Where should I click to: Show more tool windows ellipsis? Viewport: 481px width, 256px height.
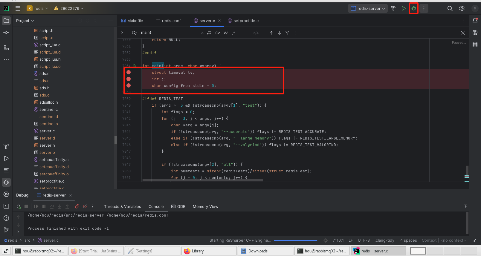(x=6, y=60)
